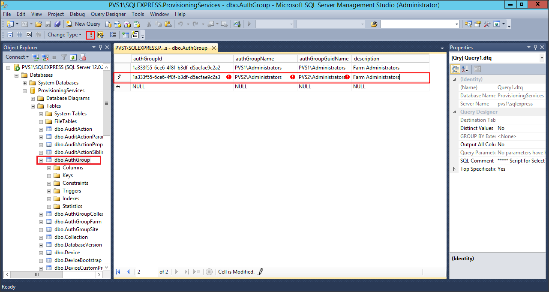Refresh the Object Explorer tree
Viewport: 549px width, 292px height.
[x=73, y=57]
